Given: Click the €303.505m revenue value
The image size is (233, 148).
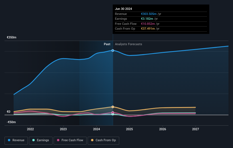Looking at the screenshot, I should click(x=149, y=14).
